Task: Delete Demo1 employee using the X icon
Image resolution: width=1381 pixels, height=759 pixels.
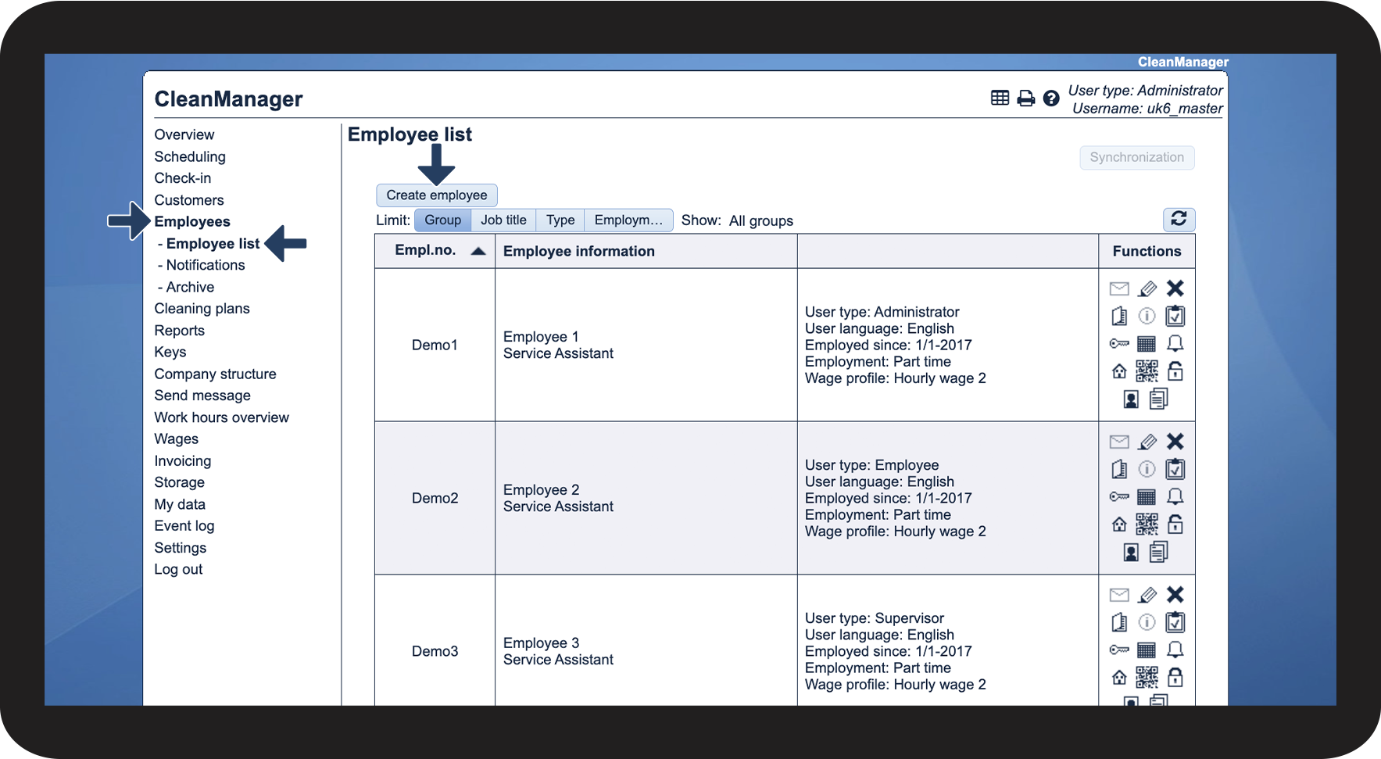Action: pos(1175,288)
